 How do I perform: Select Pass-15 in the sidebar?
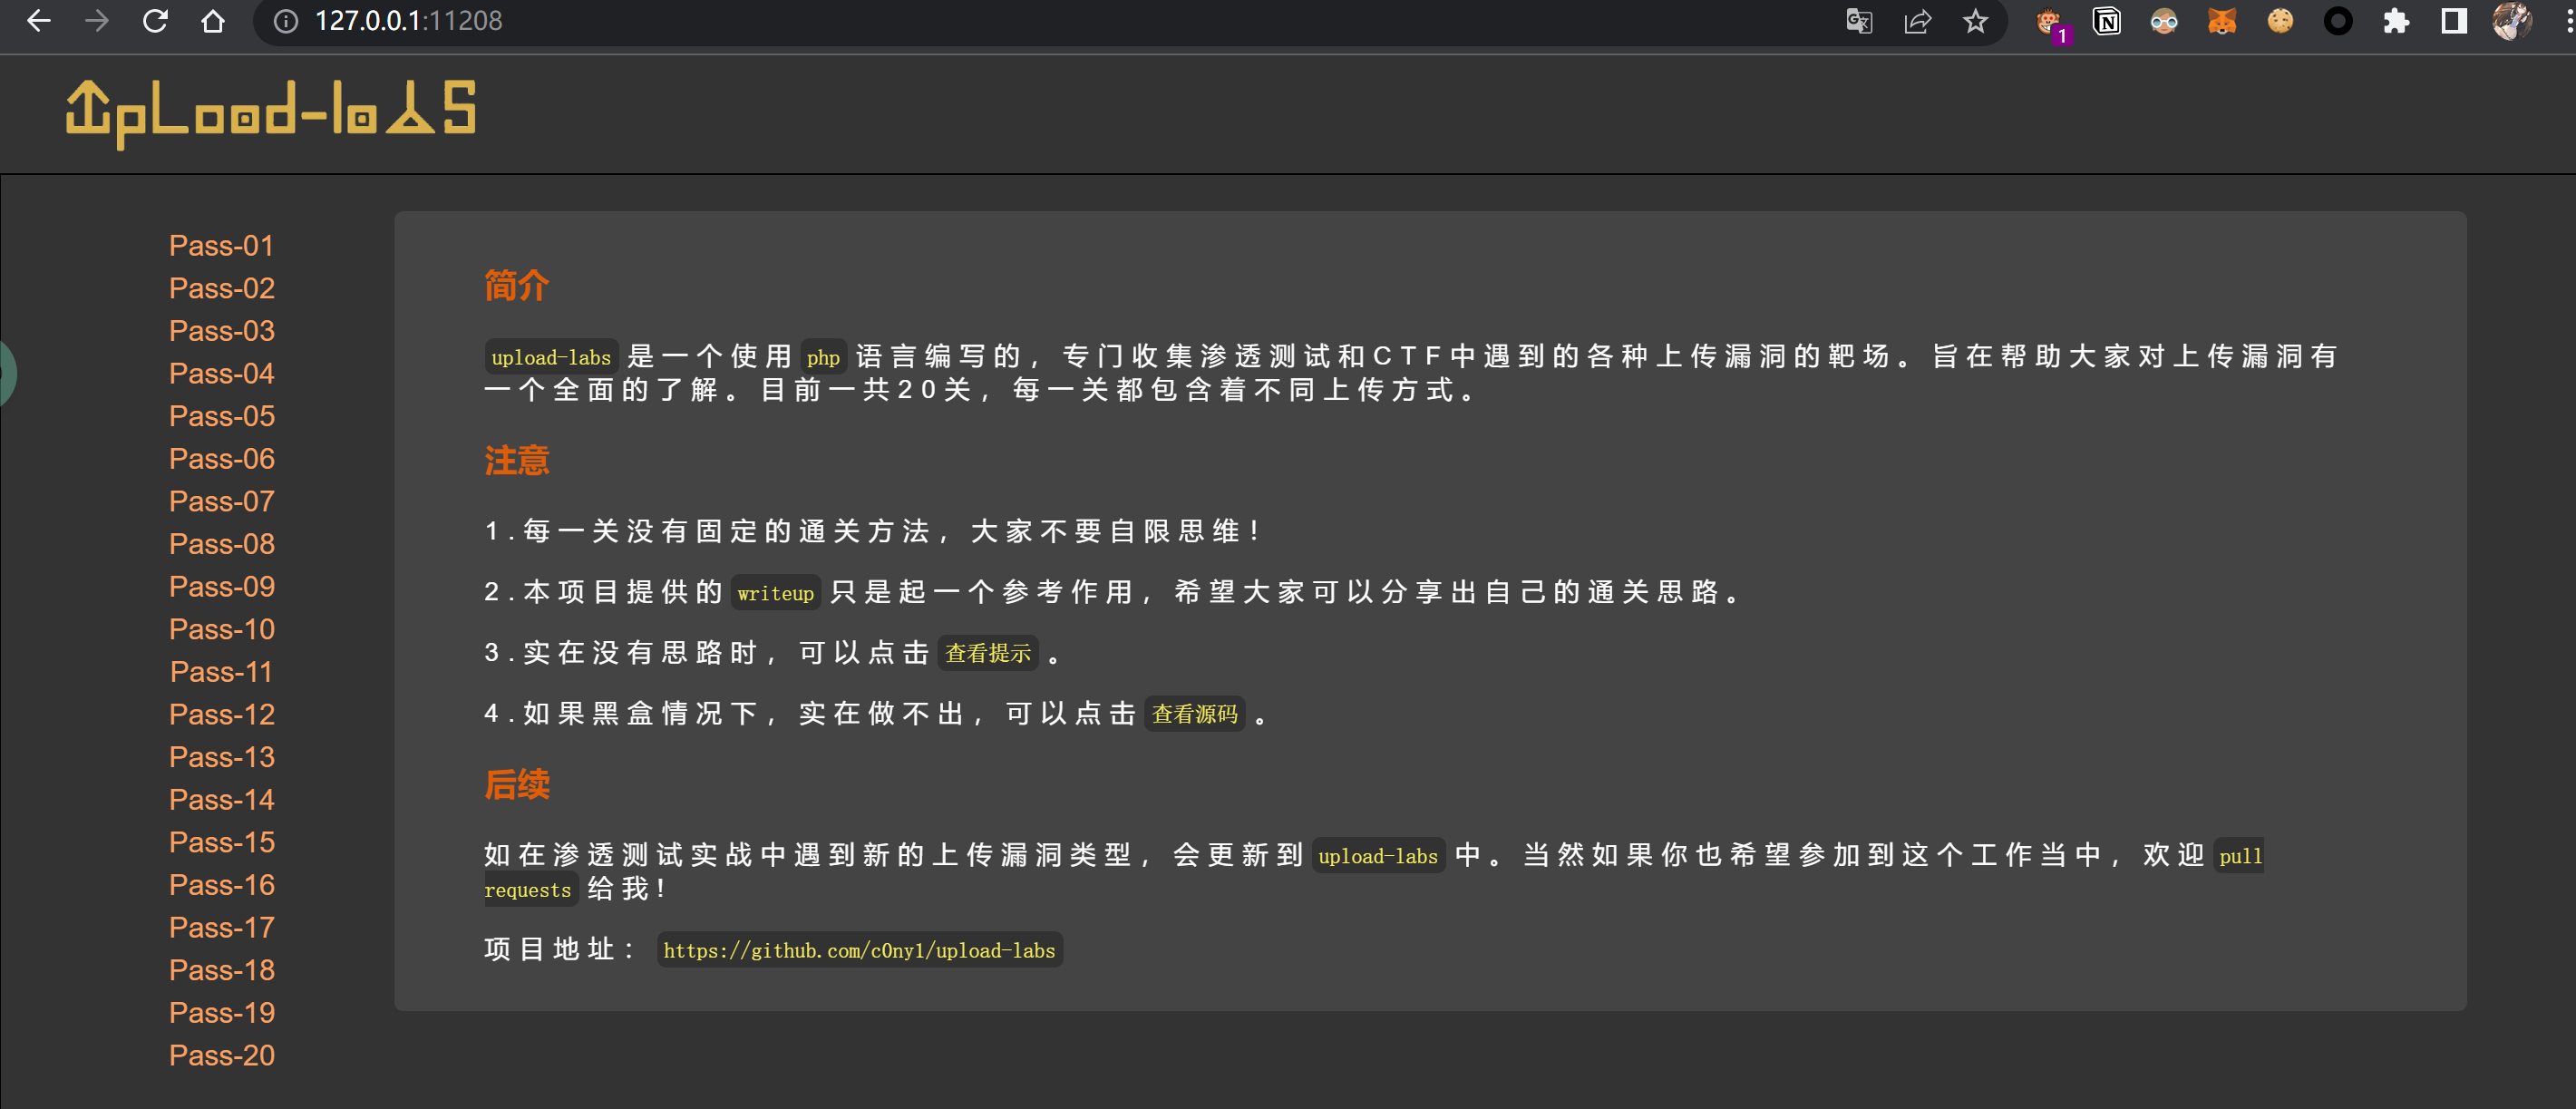tap(221, 842)
